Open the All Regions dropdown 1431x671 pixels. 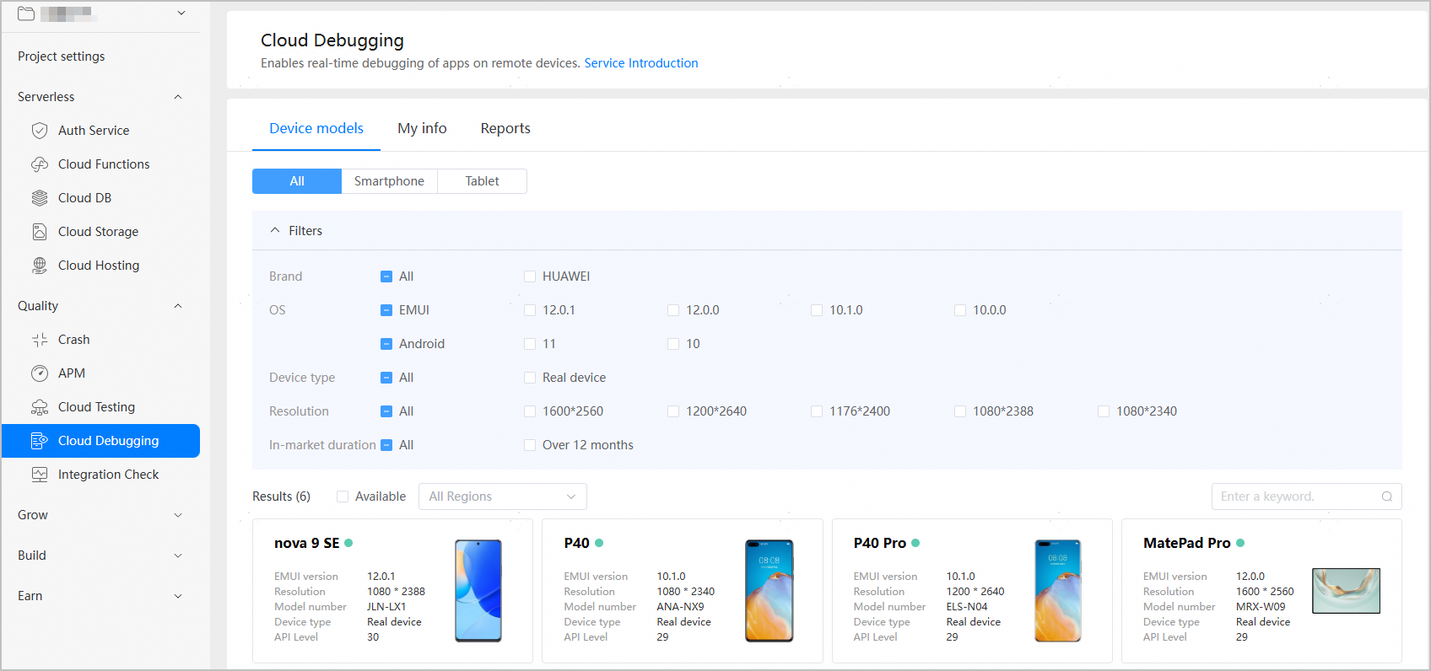503,497
